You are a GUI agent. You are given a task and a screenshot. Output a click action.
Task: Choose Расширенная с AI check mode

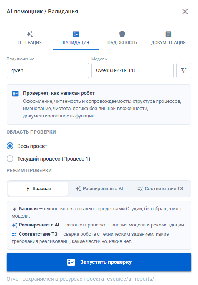[99, 189]
